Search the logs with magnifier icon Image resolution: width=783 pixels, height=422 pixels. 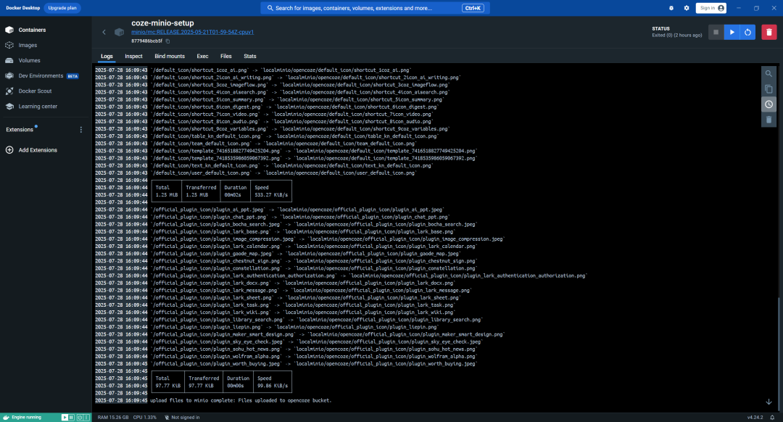pyautogui.click(x=768, y=73)
